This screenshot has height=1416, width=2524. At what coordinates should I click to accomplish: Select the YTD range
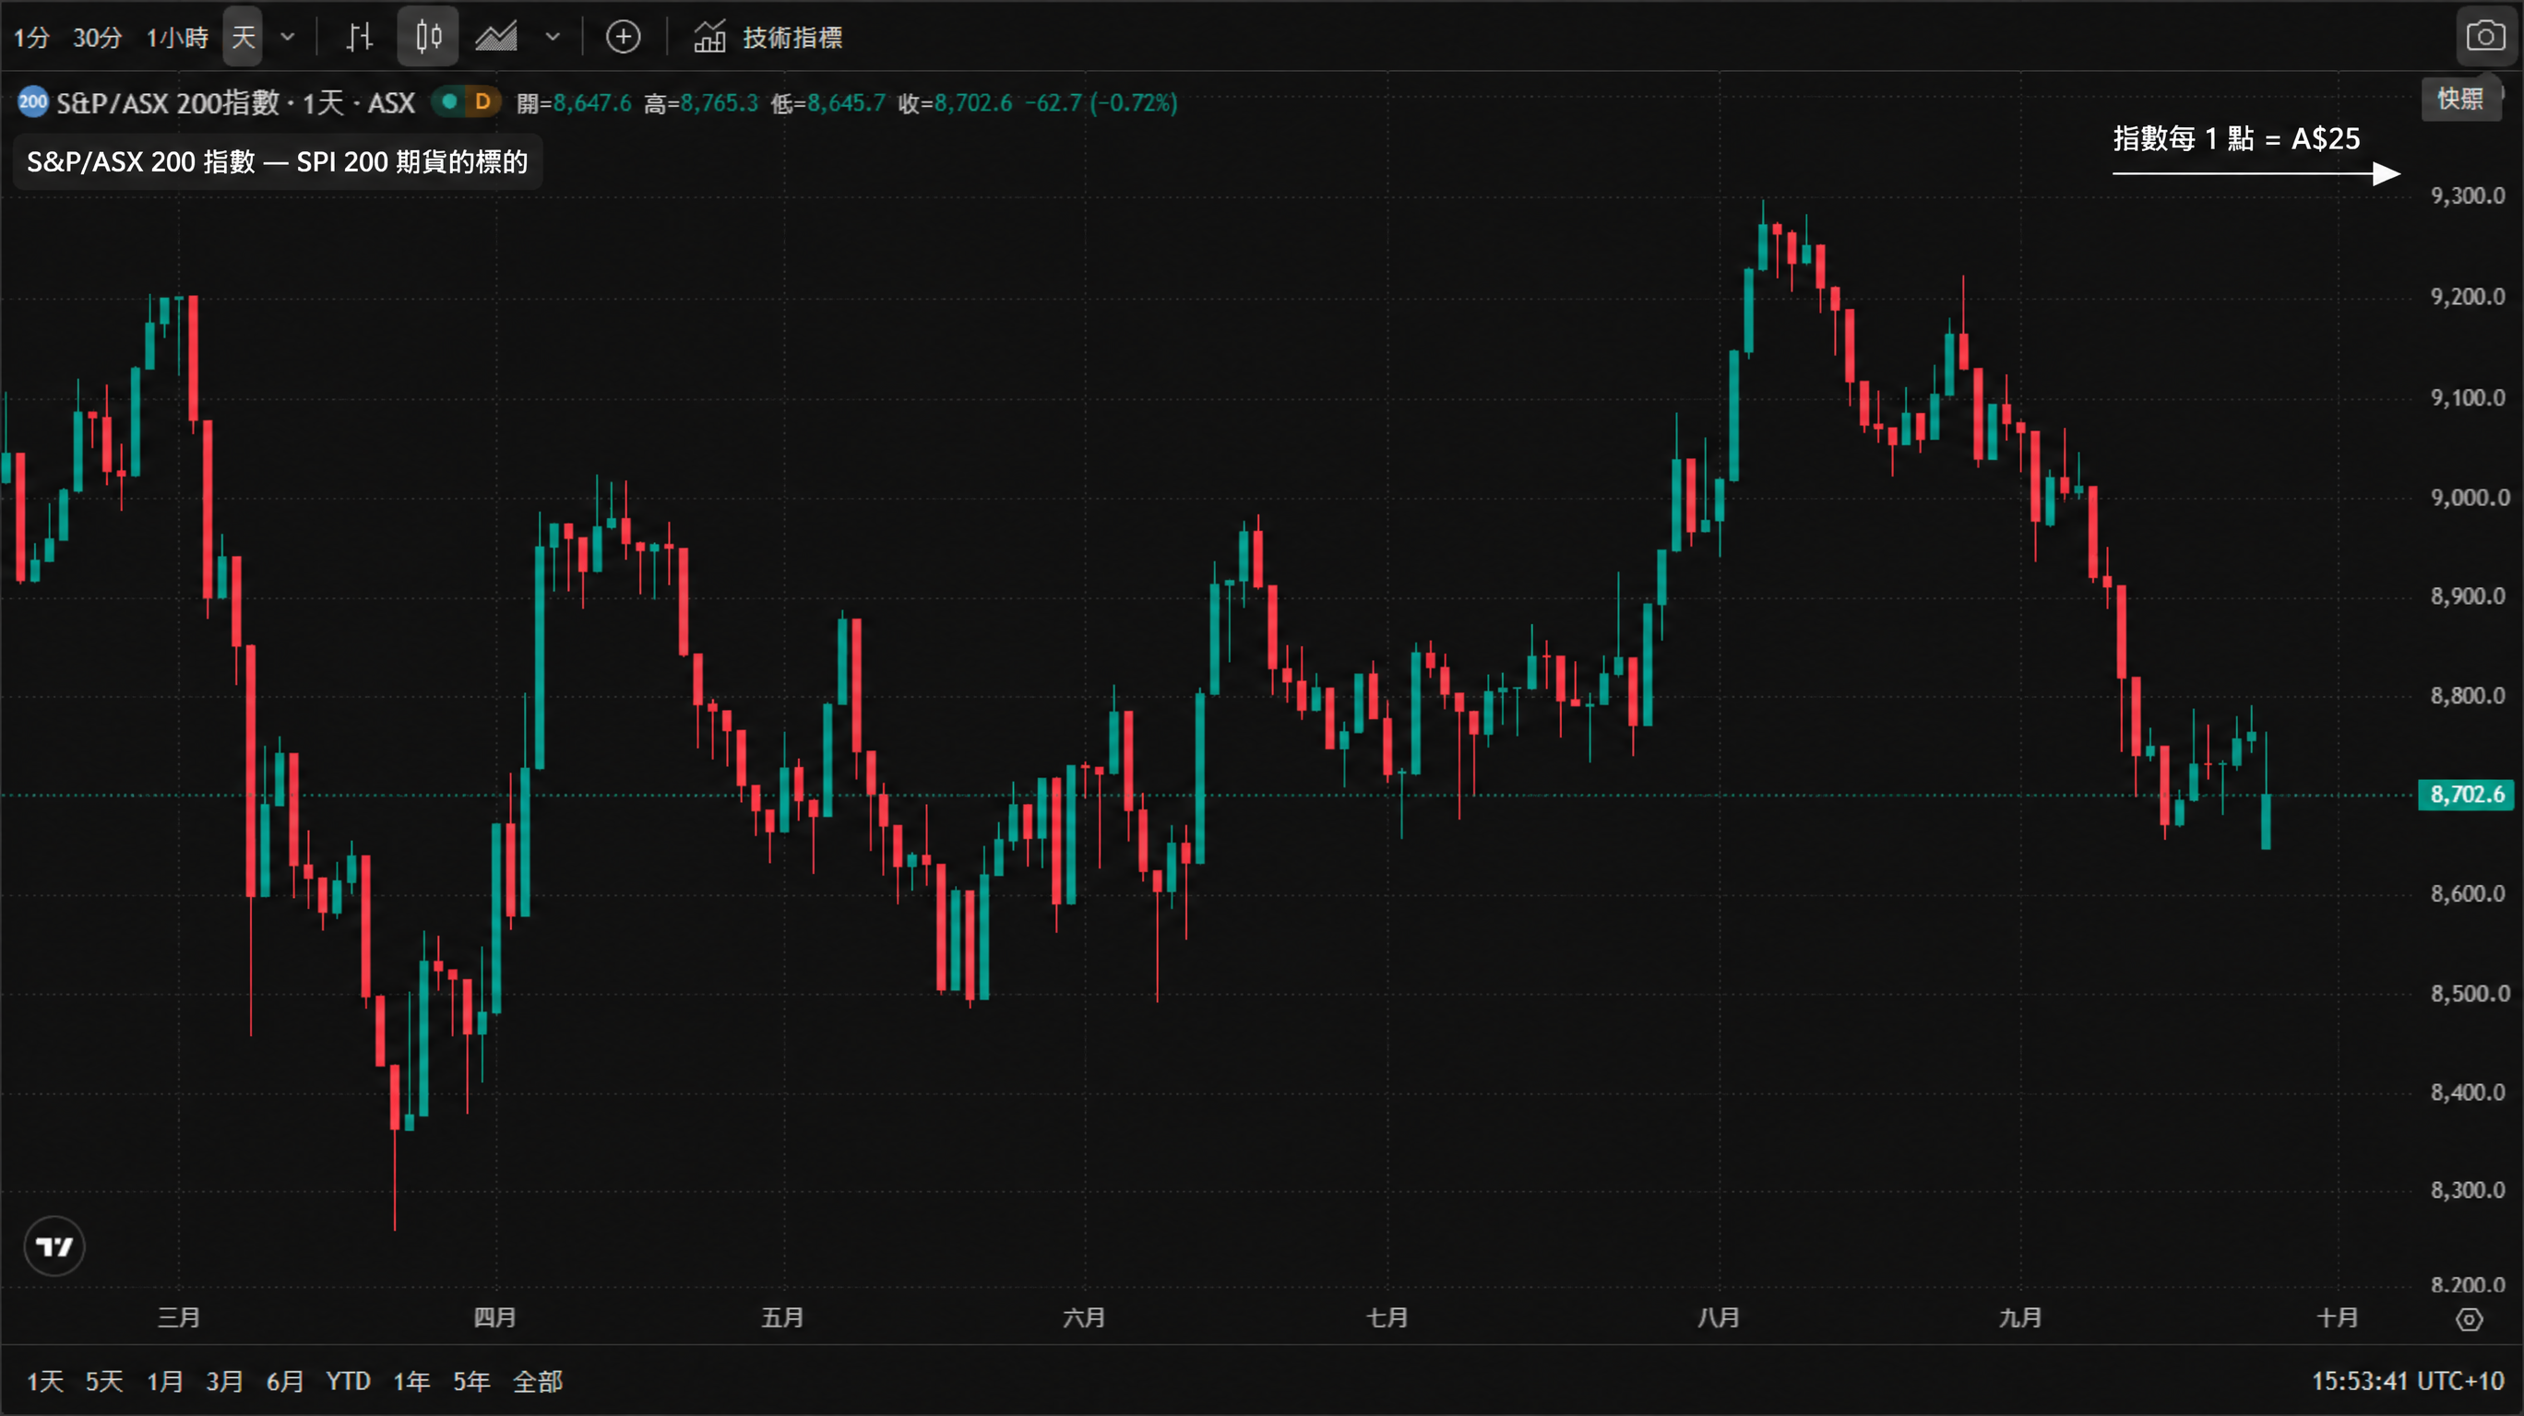coord(348,1382)
